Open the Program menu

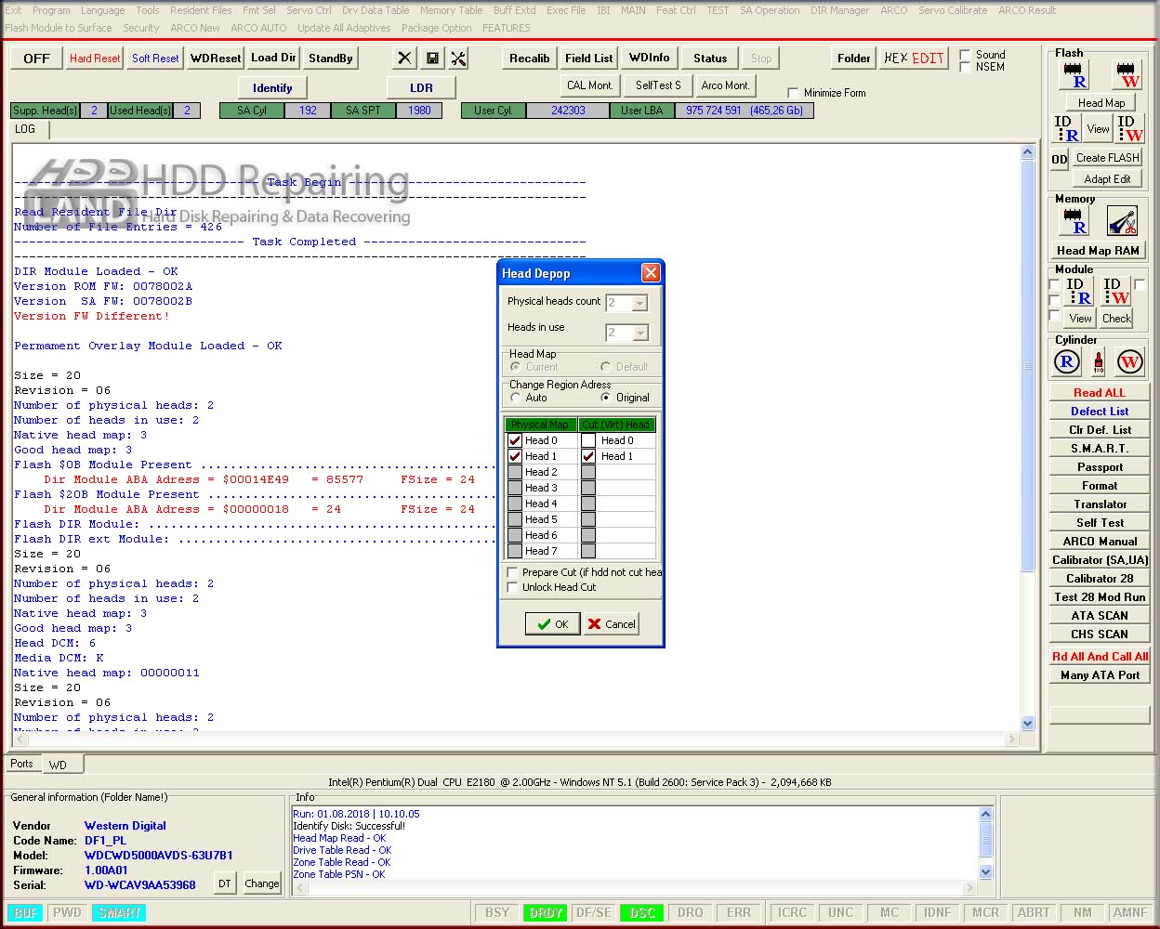click(x=51, y=10)
